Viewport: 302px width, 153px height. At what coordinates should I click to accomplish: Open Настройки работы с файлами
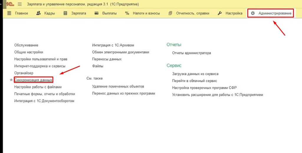pos(38,87)
